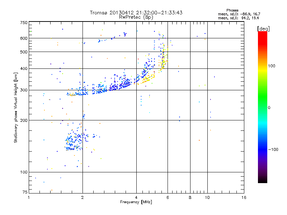Select the "mean, sd,X: 94.2, 19.4" line
Viewport: 287px width, 215px height.
(239, 18)
